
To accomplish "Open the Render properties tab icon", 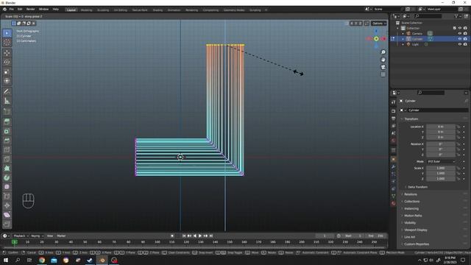I will tap(393, 111).
